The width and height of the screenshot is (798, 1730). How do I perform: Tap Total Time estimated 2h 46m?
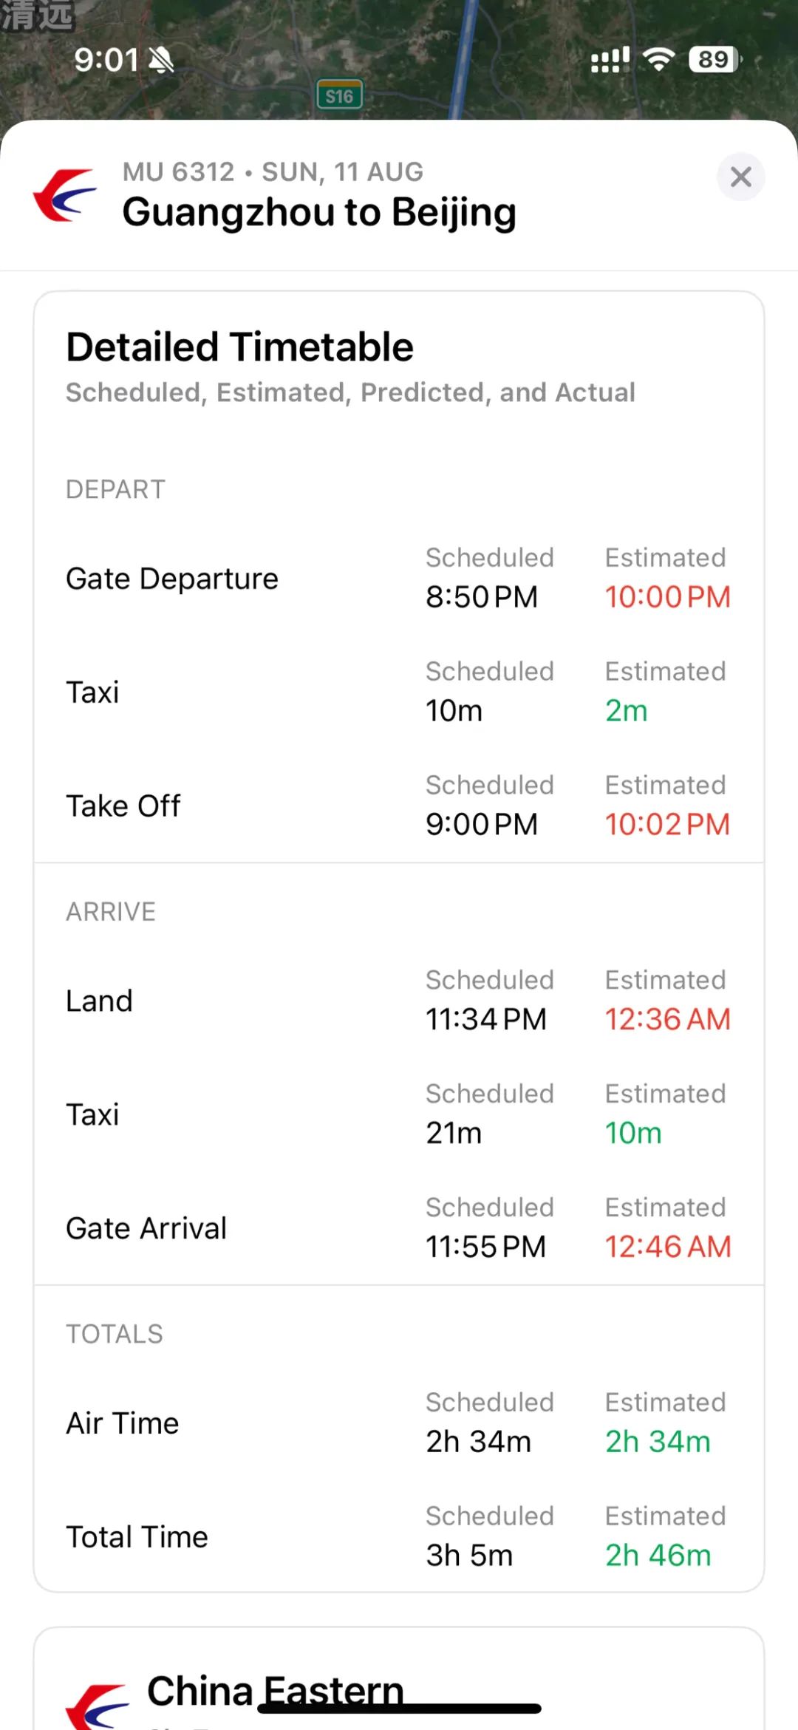[x=658, y=1555]
